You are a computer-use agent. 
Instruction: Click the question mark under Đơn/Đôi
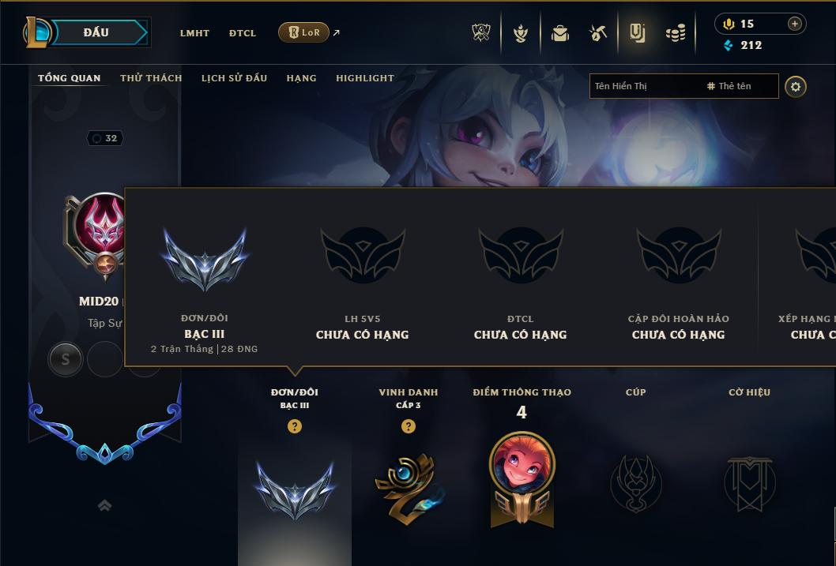pos(294,426)
